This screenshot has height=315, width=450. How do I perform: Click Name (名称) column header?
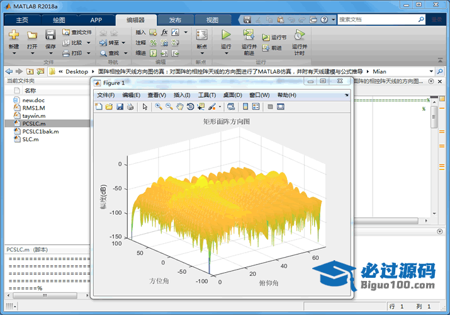click(x=30, y=91)
